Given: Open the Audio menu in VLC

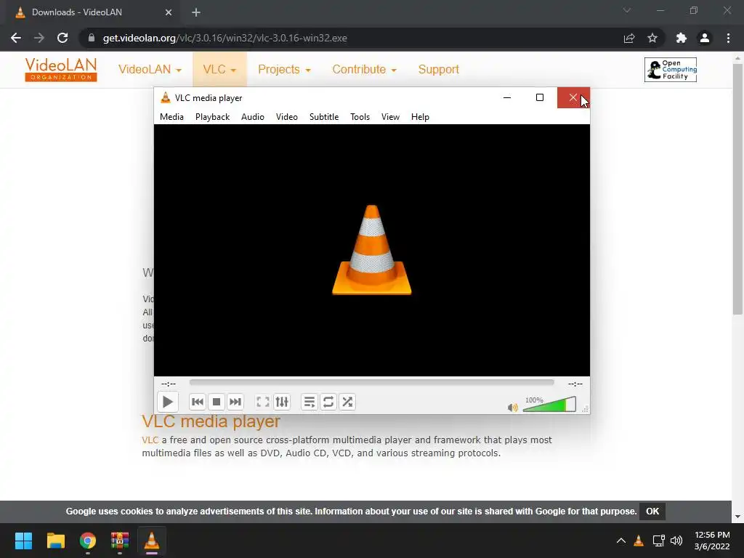Looking at the screenshot, I should (252, 117).
